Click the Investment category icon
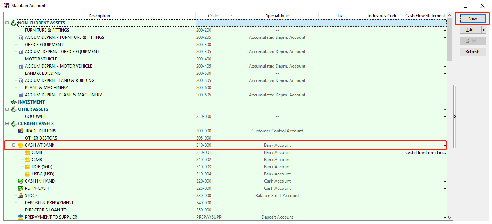This screenshot has width=492, height=224. click(13, 102)
